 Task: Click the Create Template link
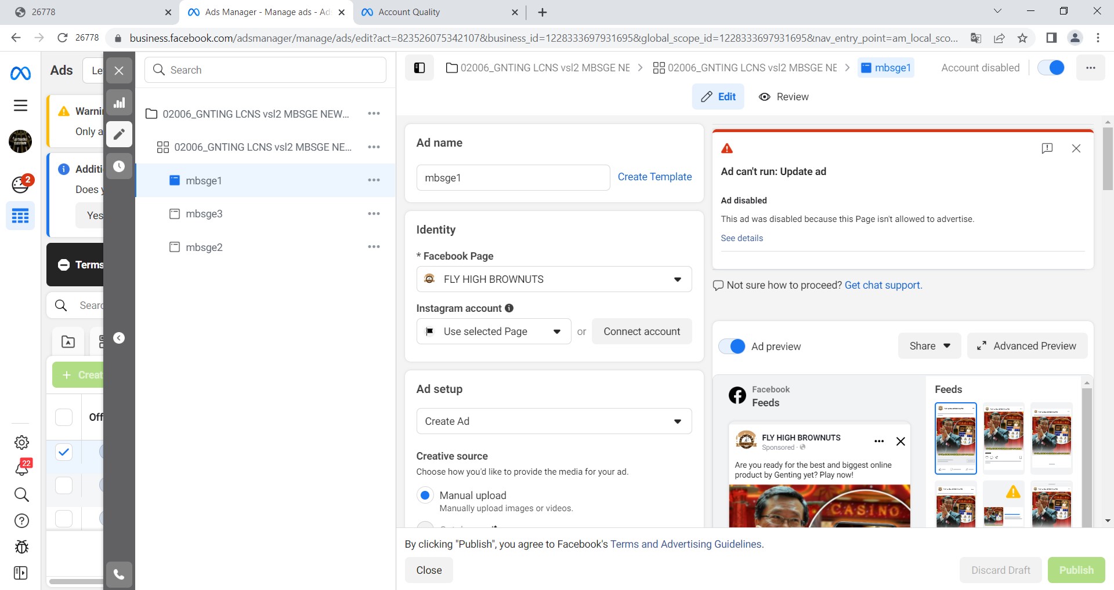tap(654, 177)
